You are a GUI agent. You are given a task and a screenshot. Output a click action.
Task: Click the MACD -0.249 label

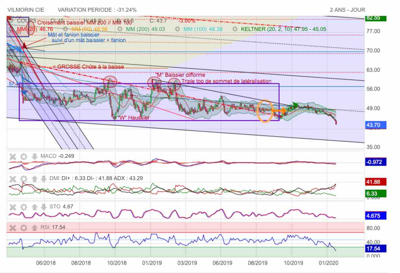pyautogui.click(x=57, y=156)
